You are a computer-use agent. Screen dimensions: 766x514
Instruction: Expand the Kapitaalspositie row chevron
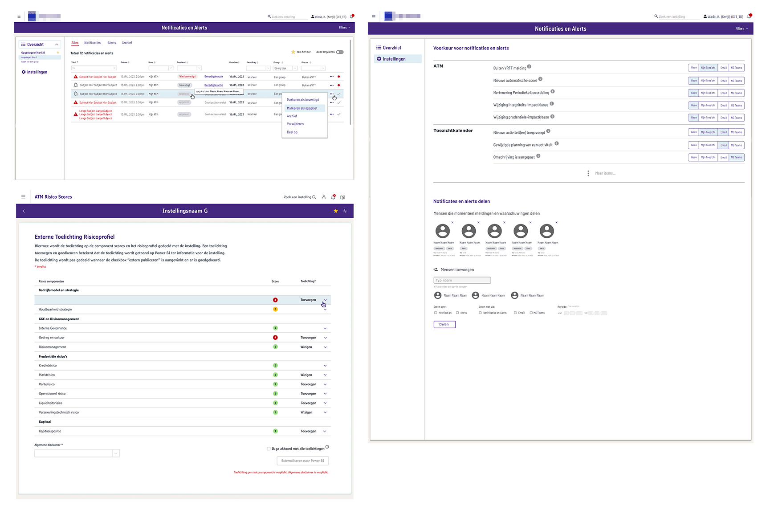(x=325, y=431)
